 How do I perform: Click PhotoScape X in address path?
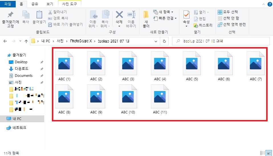click(x=81, y=41)
